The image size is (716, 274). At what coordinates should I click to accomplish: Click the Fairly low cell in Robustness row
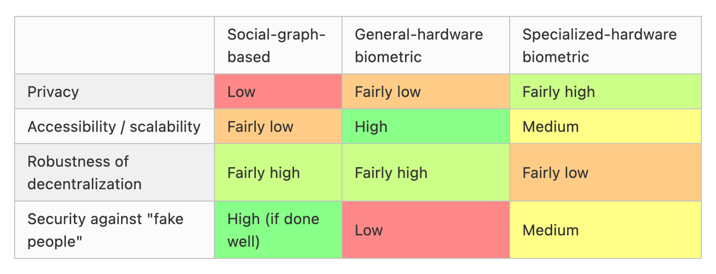pyautogui.click(x=605, y=172)
